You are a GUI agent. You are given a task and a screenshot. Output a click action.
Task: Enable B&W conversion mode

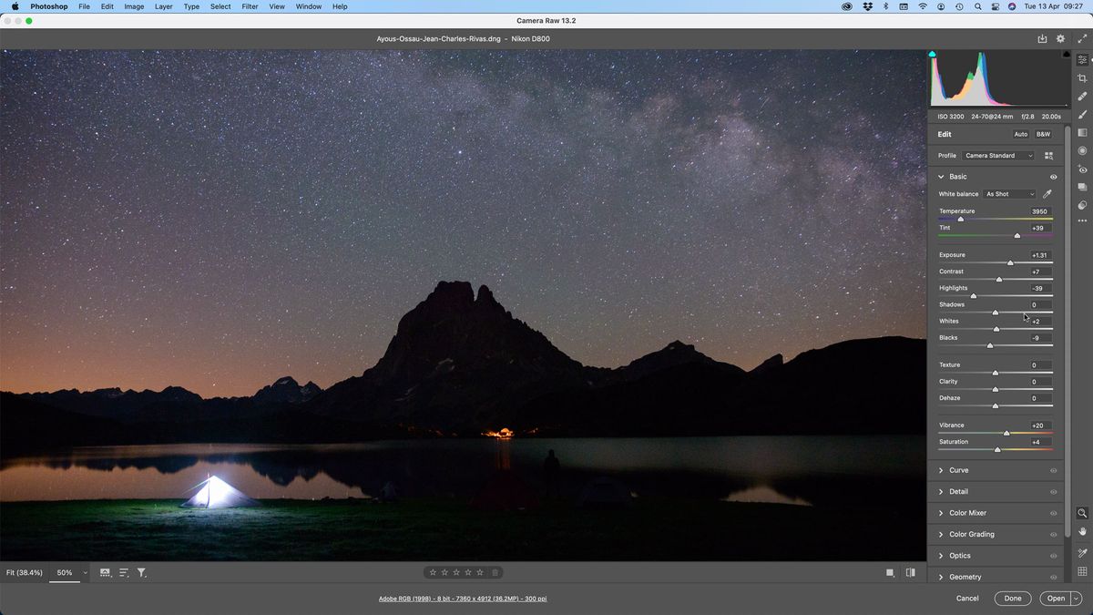tap(1043, 134)
